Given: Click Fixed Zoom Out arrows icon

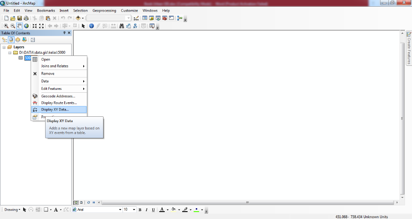Looking at the screenshot, I should click(x=41, y=26).
